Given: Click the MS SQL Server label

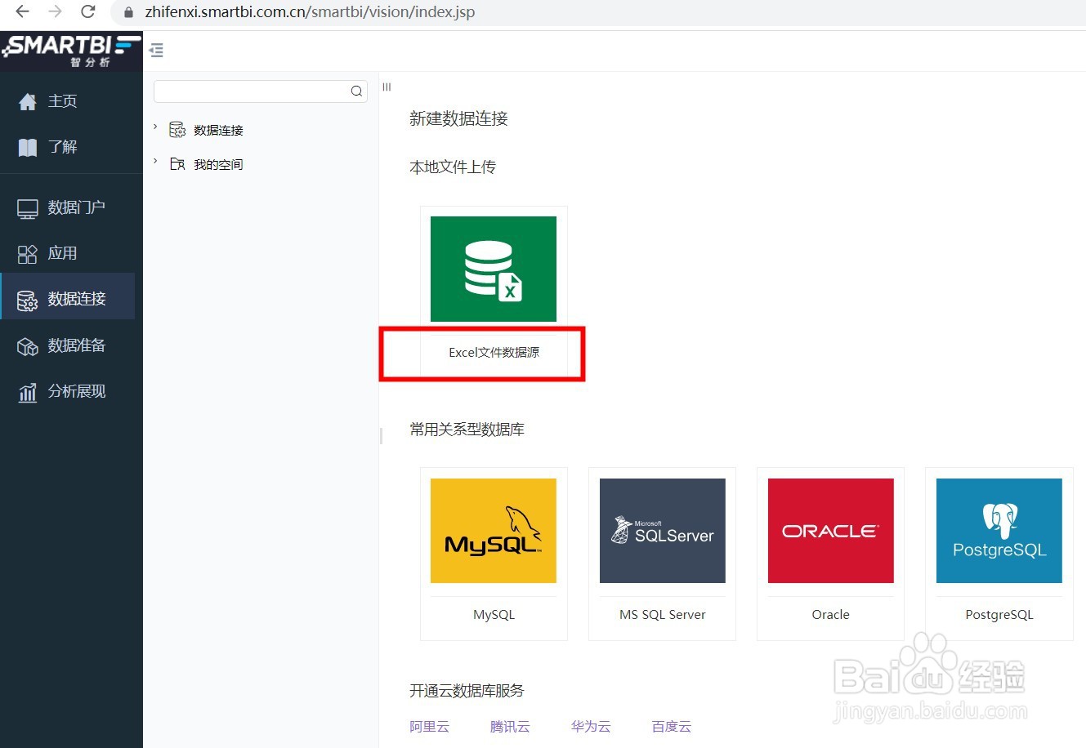Looking at the screenshot, I should click(x=663, y=615).
